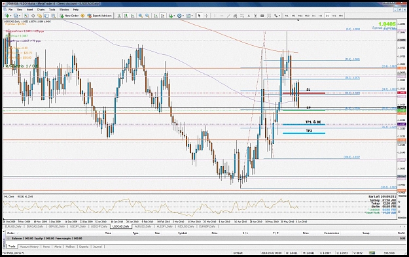
Task: Toggle the Market Watch window icon
Action: 26,16
